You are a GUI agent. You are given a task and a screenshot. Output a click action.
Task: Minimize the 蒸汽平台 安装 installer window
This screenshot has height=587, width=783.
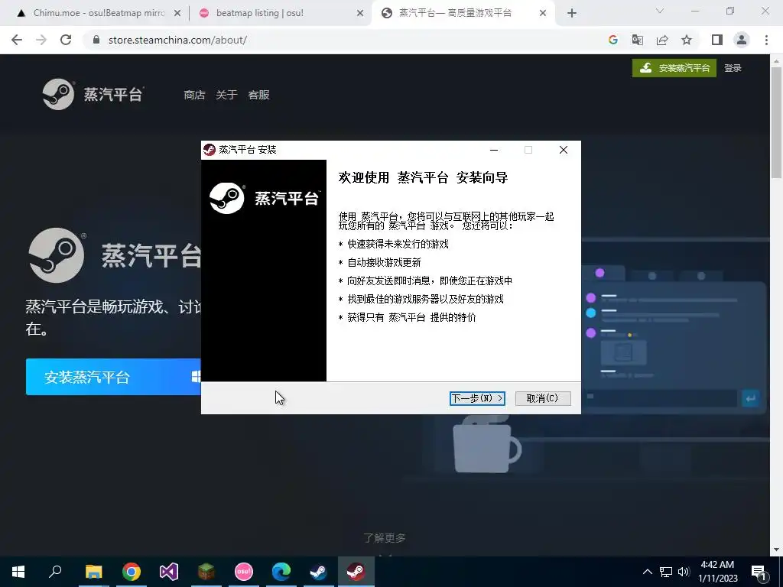pos(494,150)
